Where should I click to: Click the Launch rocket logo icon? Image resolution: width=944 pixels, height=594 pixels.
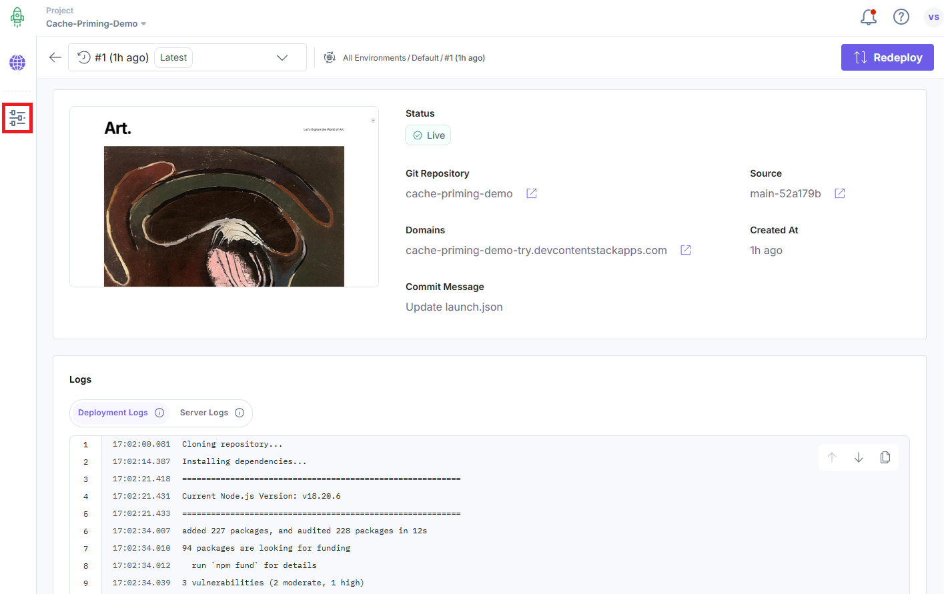(x=17, y=17)
